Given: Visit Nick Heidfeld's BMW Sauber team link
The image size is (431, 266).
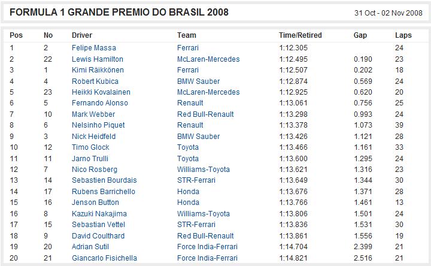Looking at the screenshot, I should pos(198,136).
